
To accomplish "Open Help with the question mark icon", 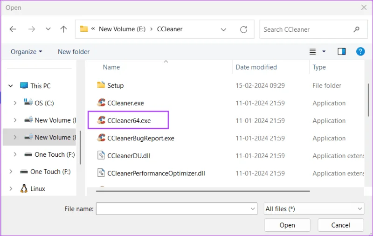I will tap(360, 51).
